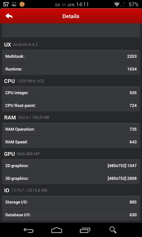Screen dimensions: 142x237
Task: Select the Multitask score row
Action: point(71,56)
